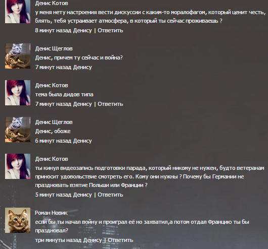Click Денис Щеглов name above 'причем ту сейчас'
Image resolution: width=268 pixels, height=249 pixels.
[x=54, y=48]
